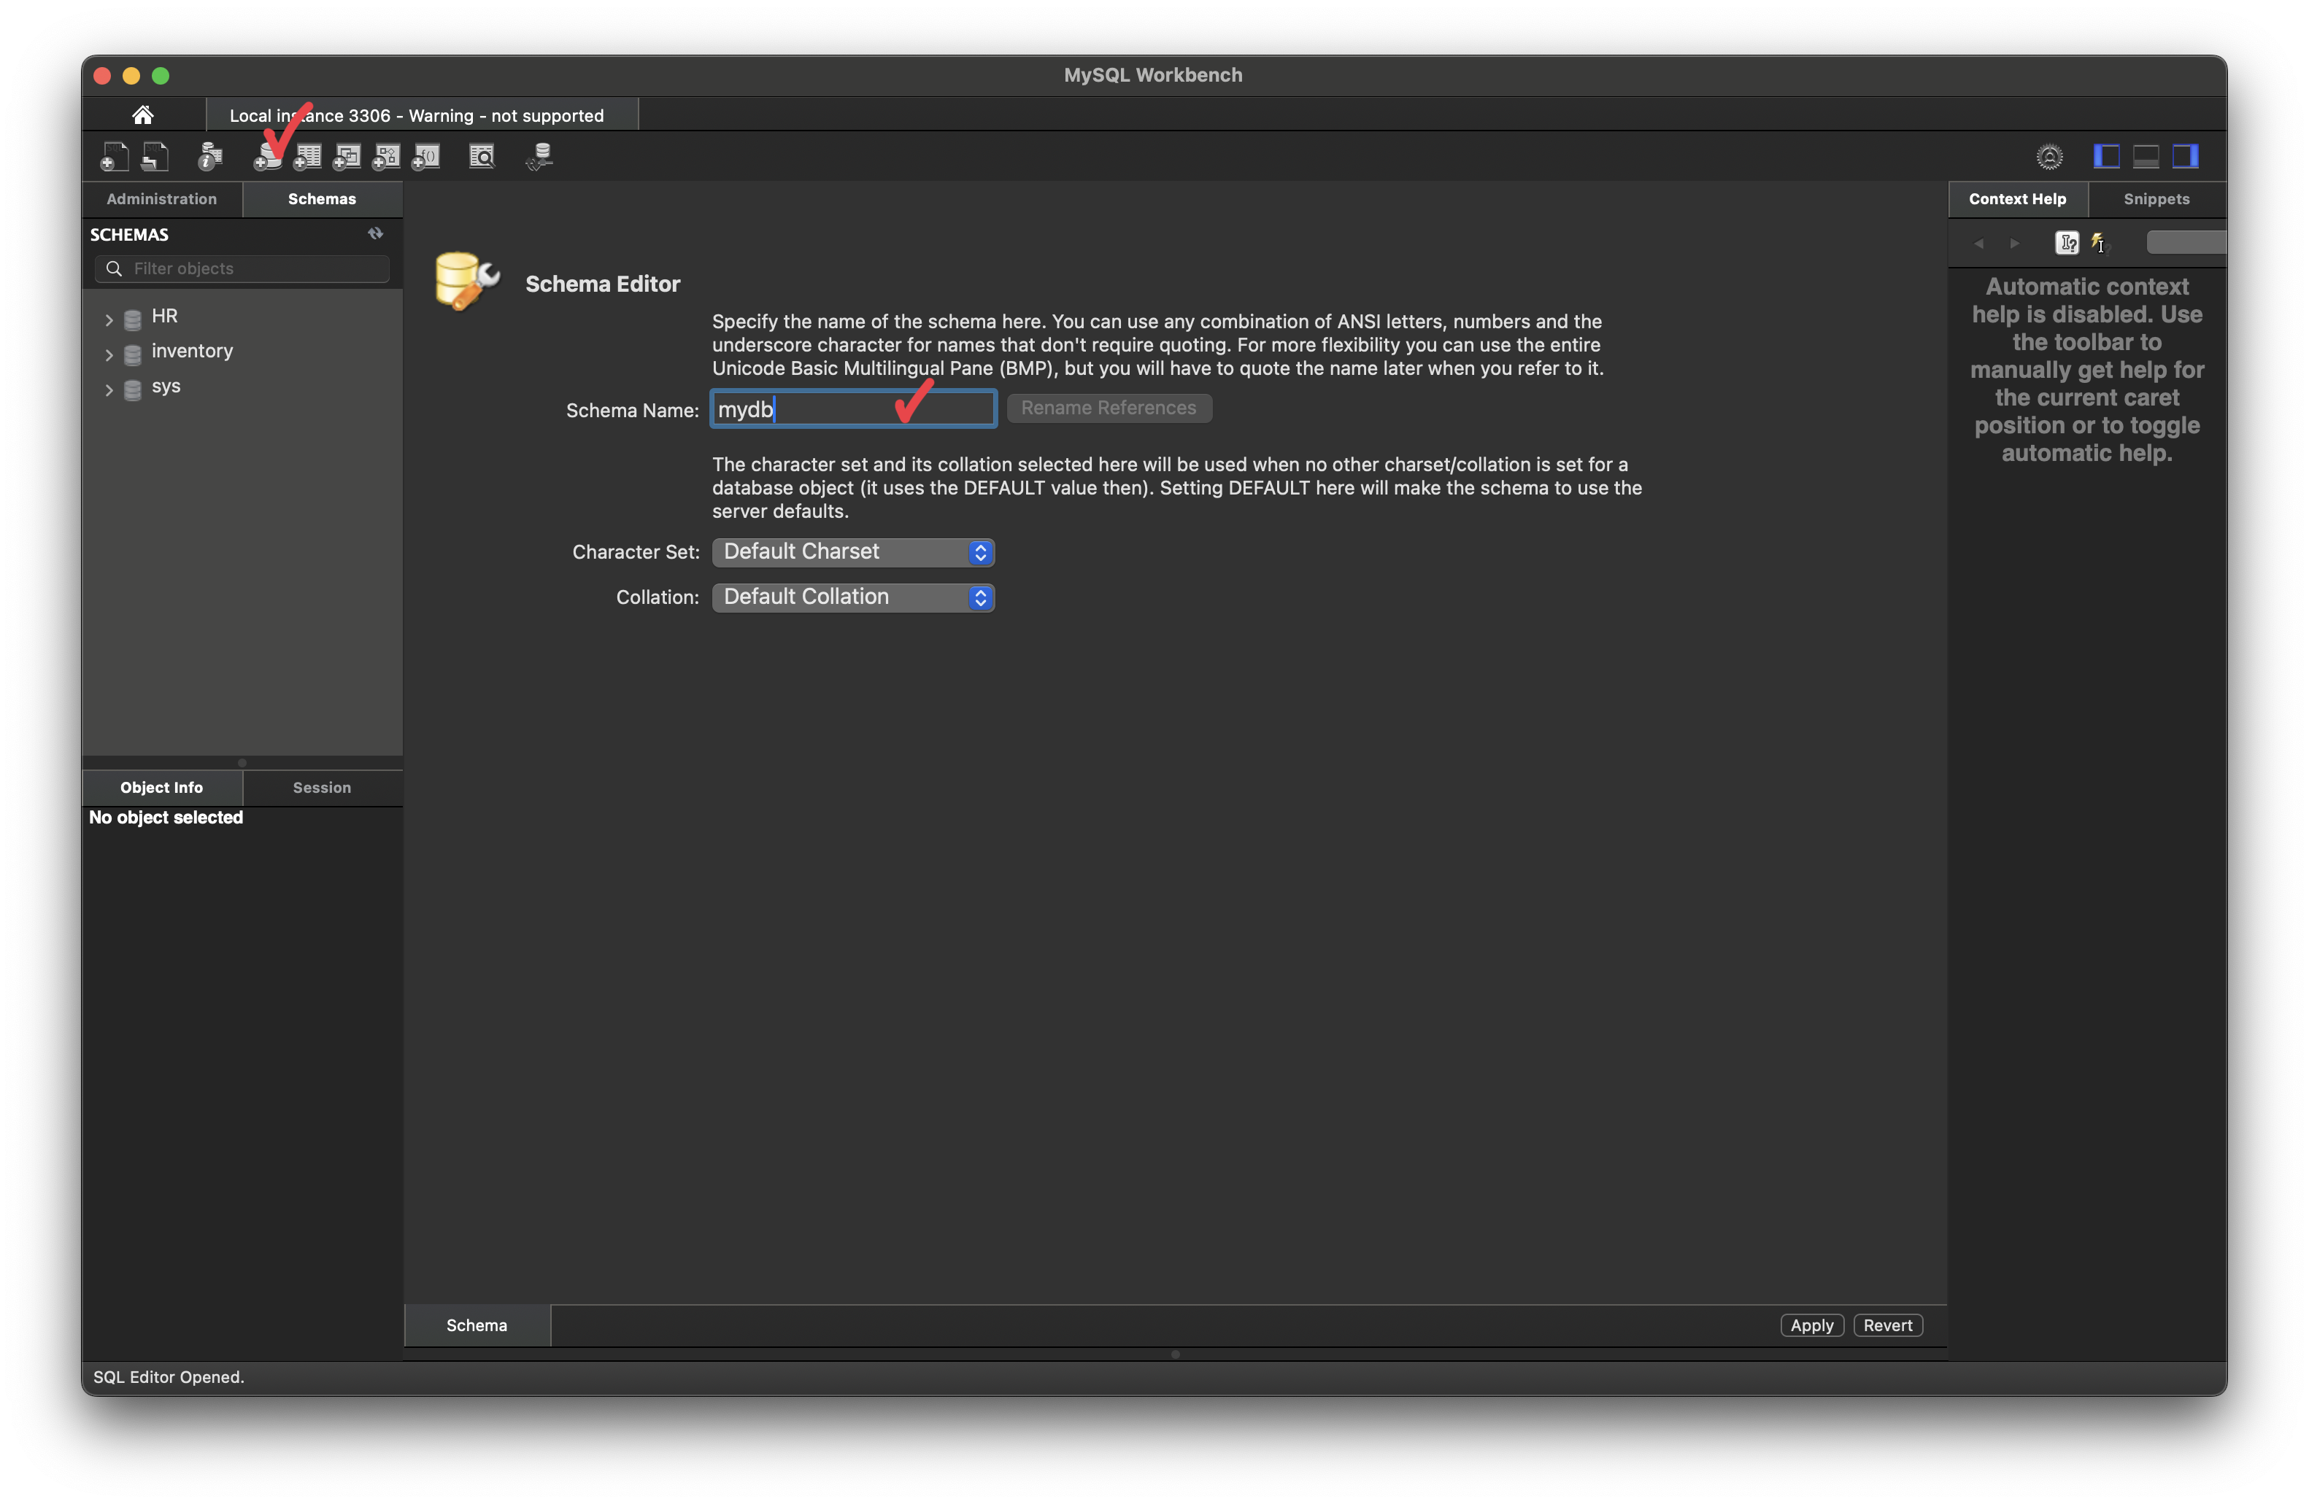This screenshot has width=2309, height=1504.
Task: Click reconnect to DBMS toolbar icon
Action: [539, 156]
